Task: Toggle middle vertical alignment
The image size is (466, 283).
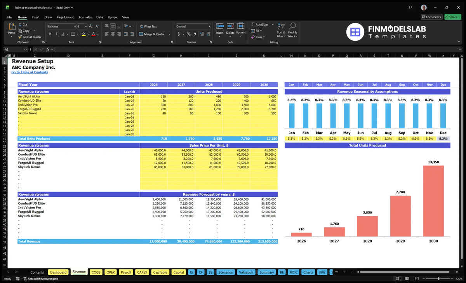Action: point(113,26)
